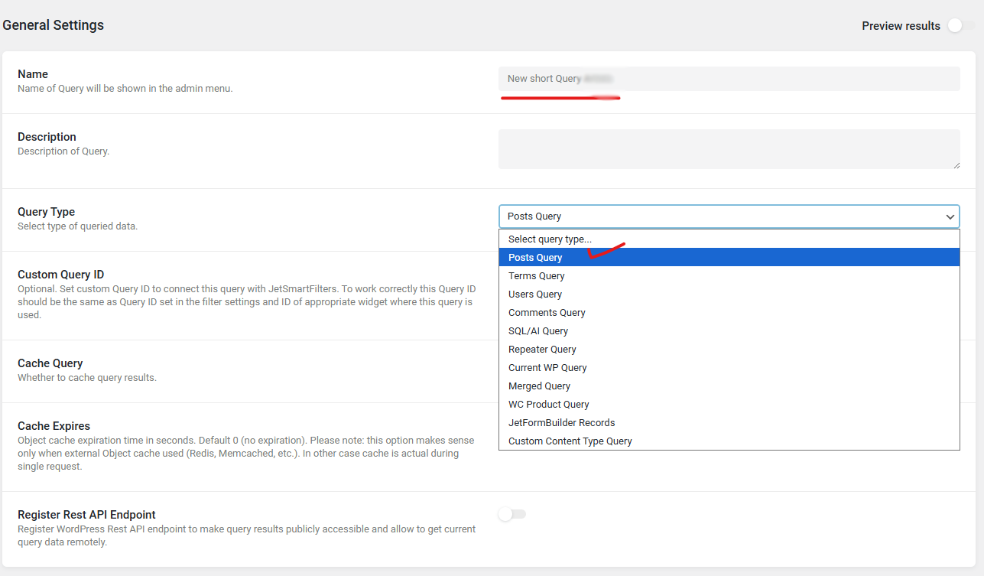Select Terms Query option

[537, 276]
